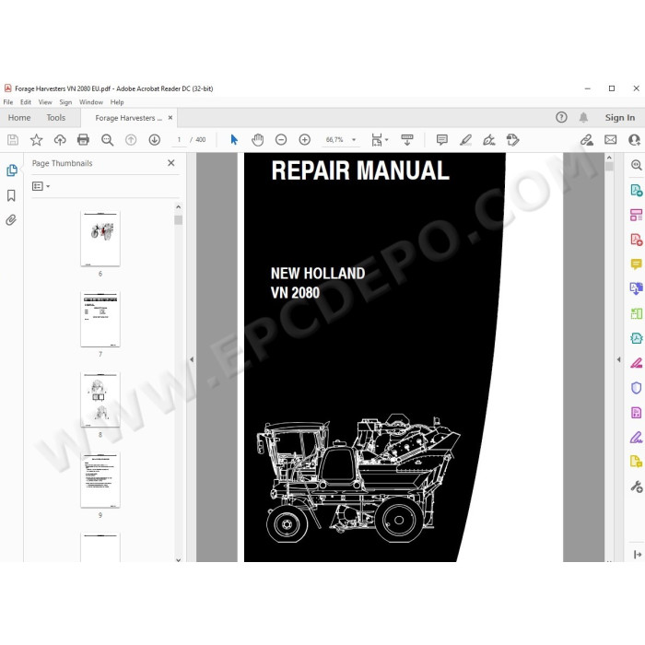Activate the selection arrow tool
The width and height of the screenshot is (645, 645).
point(234,140)
